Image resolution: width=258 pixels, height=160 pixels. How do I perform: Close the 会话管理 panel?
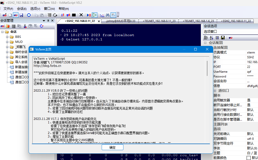click(52, 21)
